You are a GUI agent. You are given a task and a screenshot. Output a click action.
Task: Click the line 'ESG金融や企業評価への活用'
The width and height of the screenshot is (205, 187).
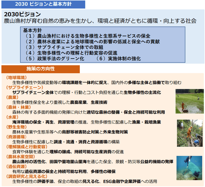point(84,182)
